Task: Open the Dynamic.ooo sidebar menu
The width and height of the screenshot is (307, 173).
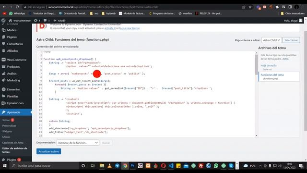Action: click(15, 103)
